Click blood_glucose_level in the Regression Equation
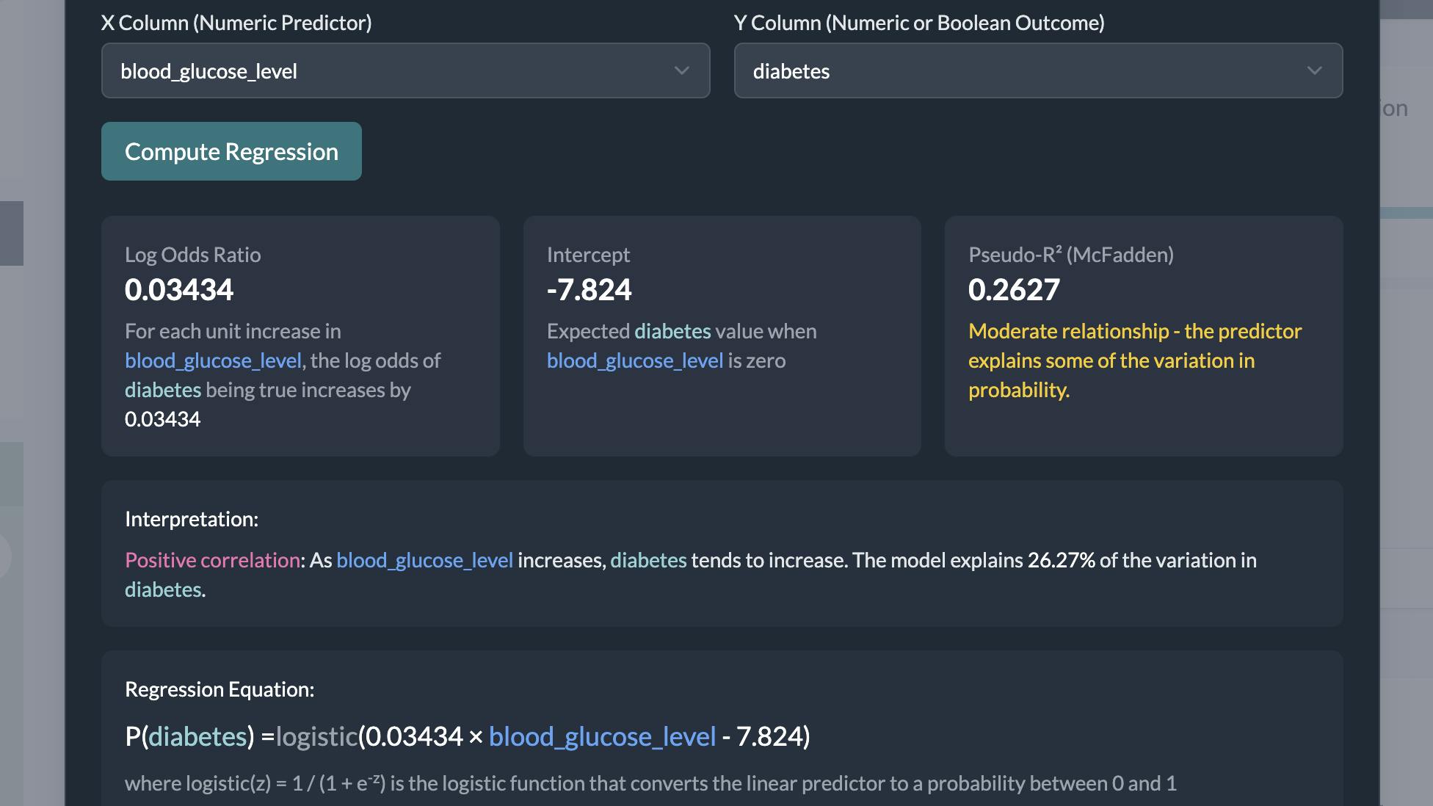The height and width of the screenshot is (806, 1433). pyautogui.click(x=602, y=736)
